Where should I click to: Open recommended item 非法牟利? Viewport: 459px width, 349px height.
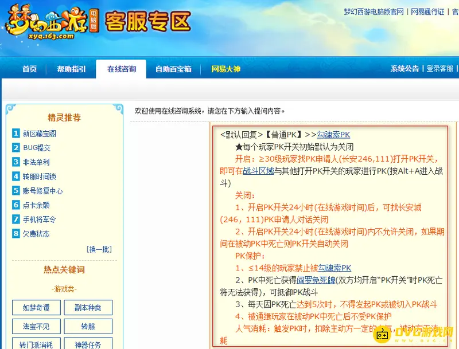(x=36, y=162)
